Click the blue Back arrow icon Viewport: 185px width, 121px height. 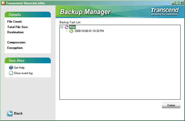[10, 114]
